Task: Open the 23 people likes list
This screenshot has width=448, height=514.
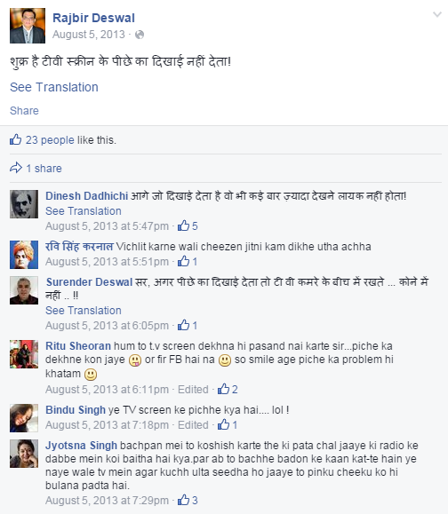Action: tap(50, 140)
